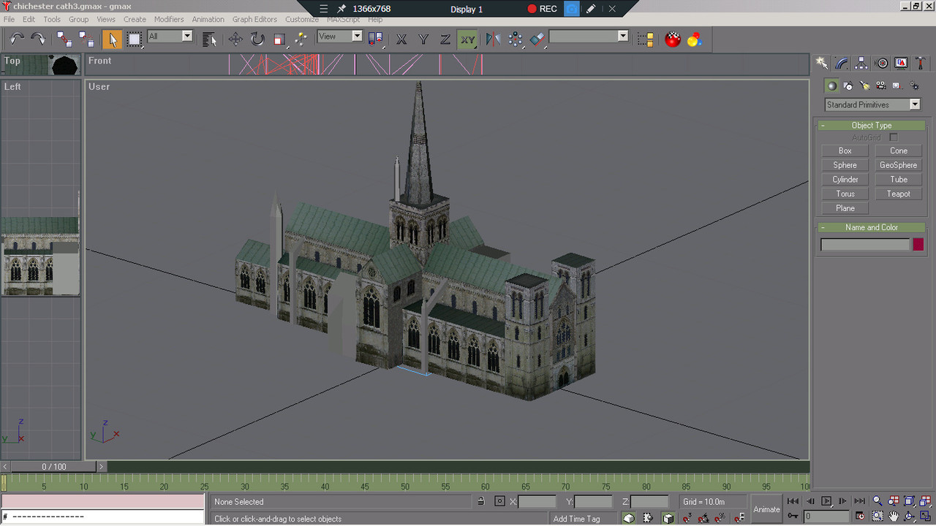Toggle the AutoGrid checkbox

point(894,137)
